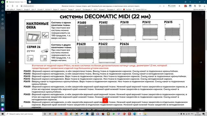Expand 'Поставщики' bookmarks folder

tap(87, 9)
